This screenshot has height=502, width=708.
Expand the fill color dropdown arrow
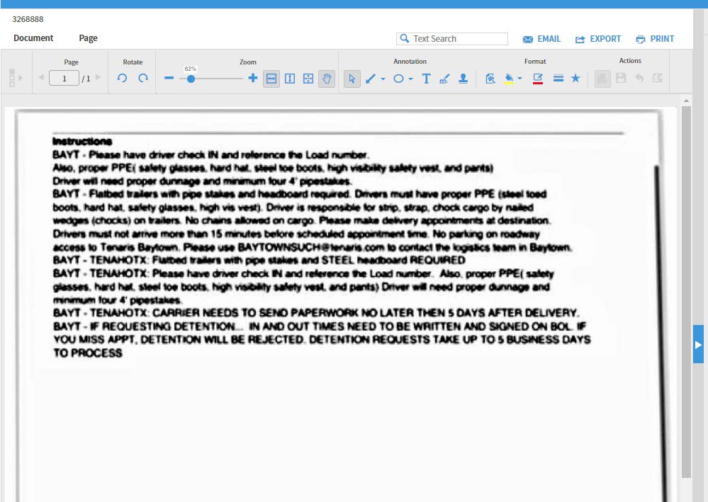[x=520, y=79]
